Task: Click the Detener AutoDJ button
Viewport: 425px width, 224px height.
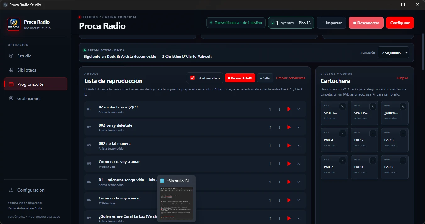Action: pyautogui.click(x=240, y=78)
